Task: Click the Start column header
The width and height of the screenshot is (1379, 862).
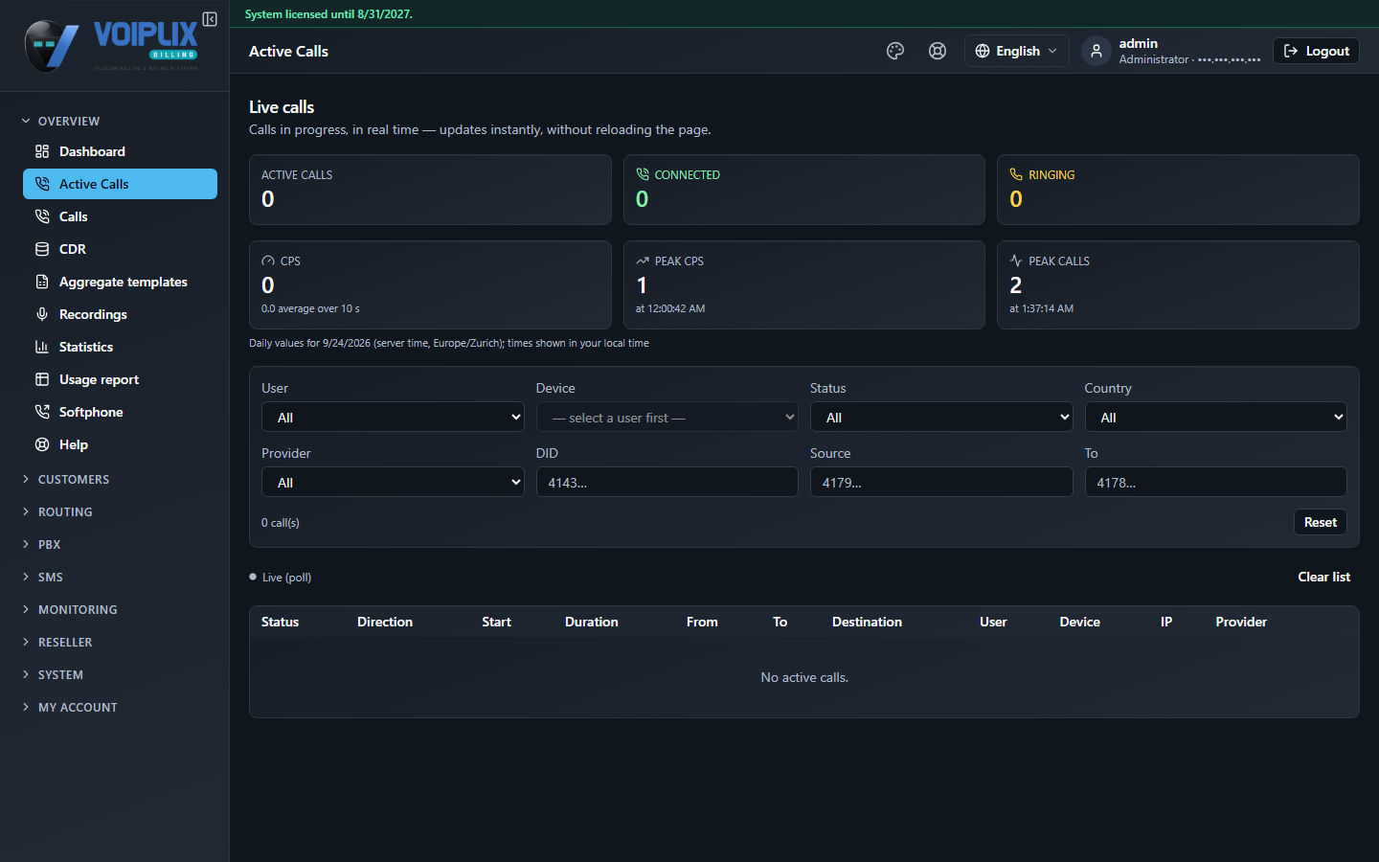Action: (496, 622)
